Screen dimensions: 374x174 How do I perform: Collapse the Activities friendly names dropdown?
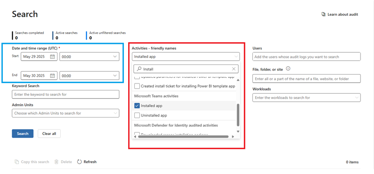point(186,56)
